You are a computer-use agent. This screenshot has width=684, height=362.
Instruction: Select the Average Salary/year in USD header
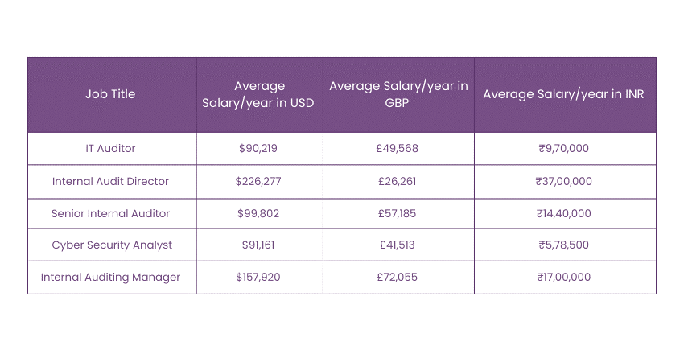coord(259,94)
